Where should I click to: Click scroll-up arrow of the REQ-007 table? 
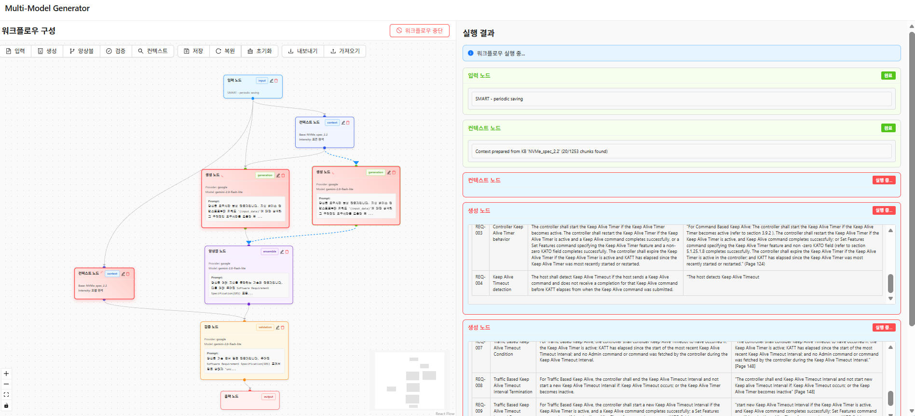coord(890,347)
